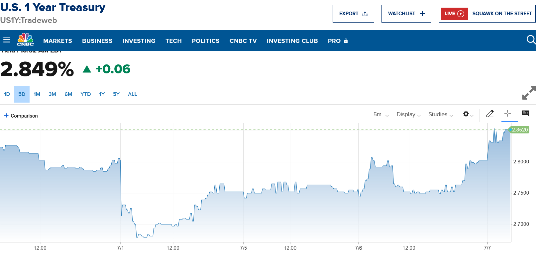The width and height of the screenshot is (536, 259).
Task: Click the PRO lock icon
Action: click(346, 41)
